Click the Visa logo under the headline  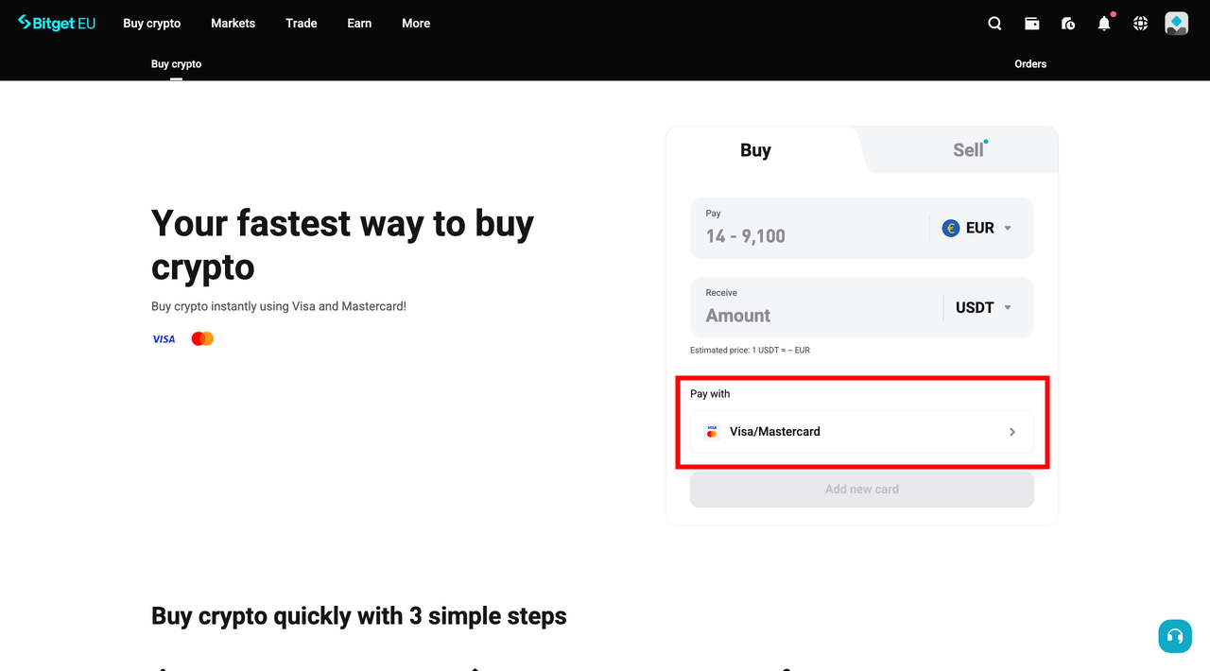tap(164, 338)
